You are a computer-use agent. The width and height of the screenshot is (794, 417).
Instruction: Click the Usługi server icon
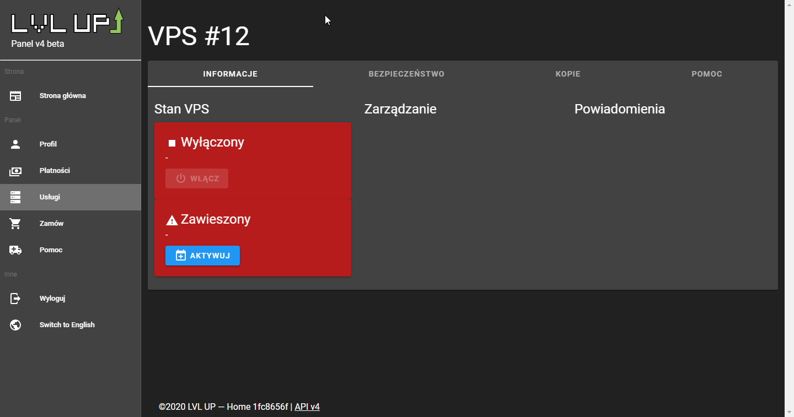[x=15, y=197]
